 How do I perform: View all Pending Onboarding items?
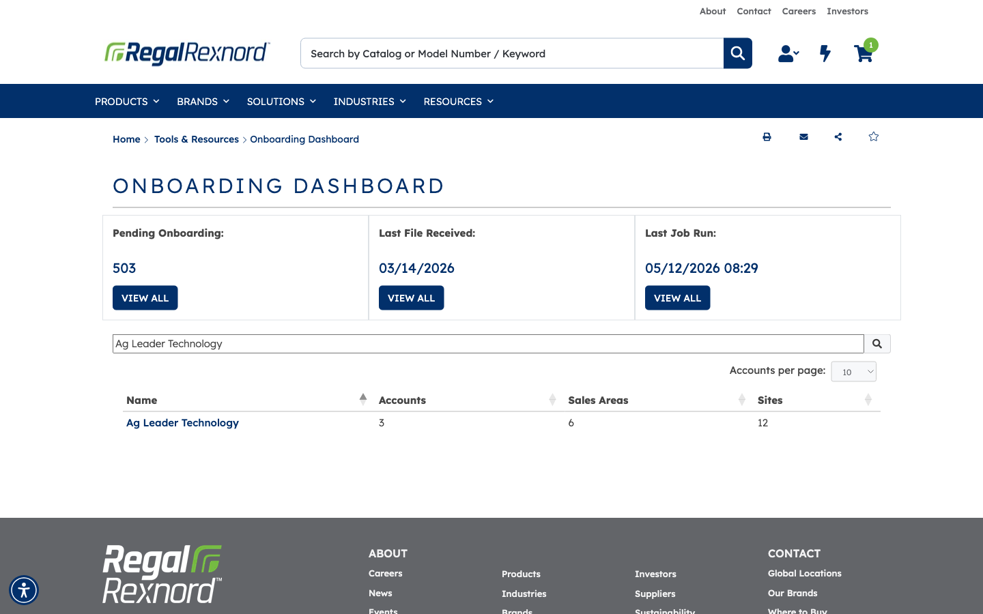(145, 298)
